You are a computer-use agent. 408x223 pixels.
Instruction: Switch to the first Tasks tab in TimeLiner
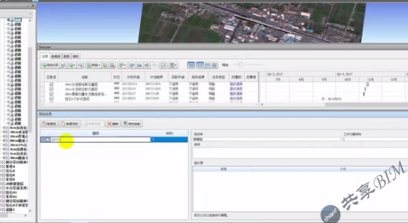click(x=45, y=56)
